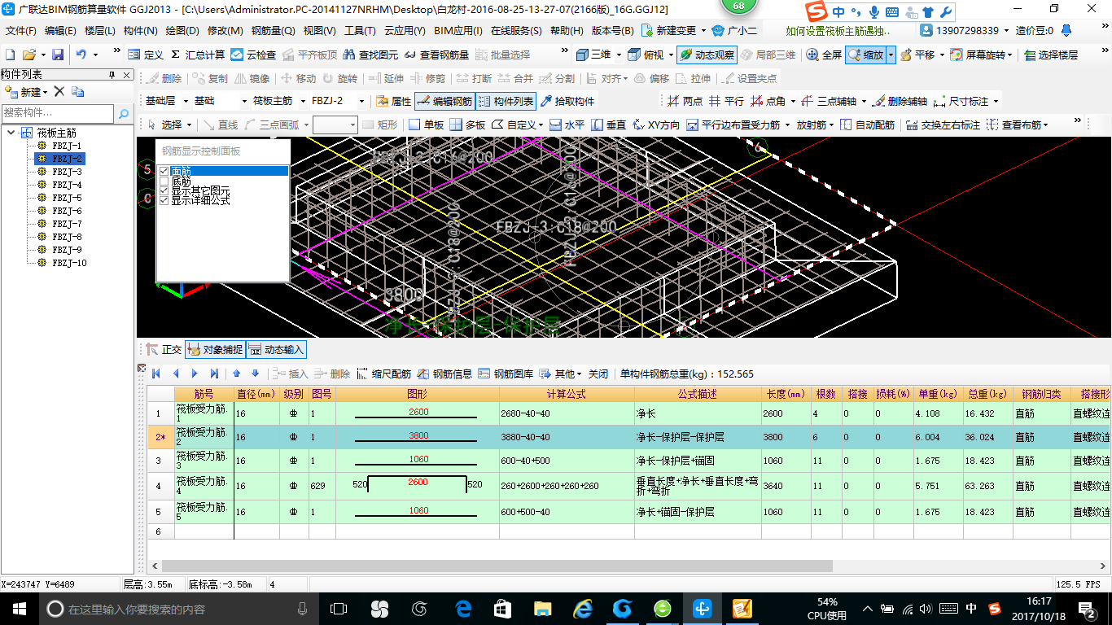Select 平行 parallel axis tool
The width and height of the screenshot is (1112, 625).
[x=726, y=102]
